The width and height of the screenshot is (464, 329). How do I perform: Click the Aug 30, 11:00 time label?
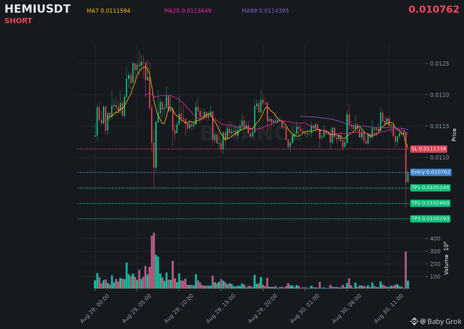[389, 308]
